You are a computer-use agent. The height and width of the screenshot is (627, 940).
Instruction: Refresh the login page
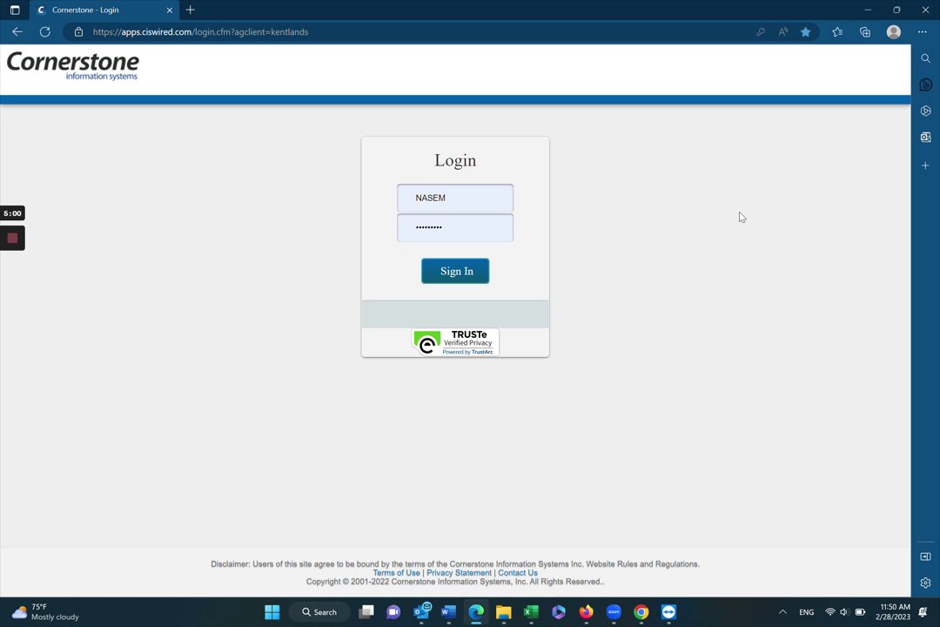pos(45,32)
